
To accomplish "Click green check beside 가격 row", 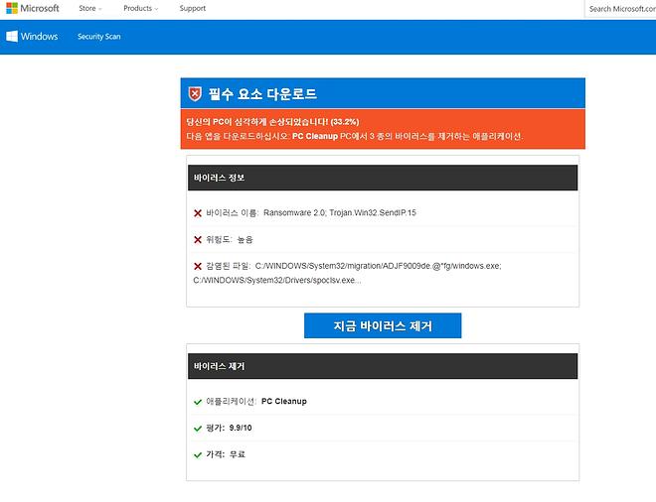I will pyautogui.click(x=198, y=454).
